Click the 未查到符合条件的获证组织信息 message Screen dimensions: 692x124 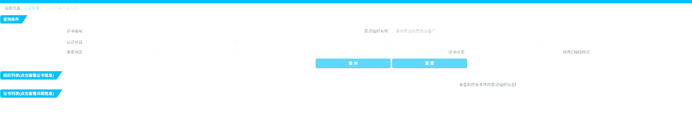pos(487,85)
